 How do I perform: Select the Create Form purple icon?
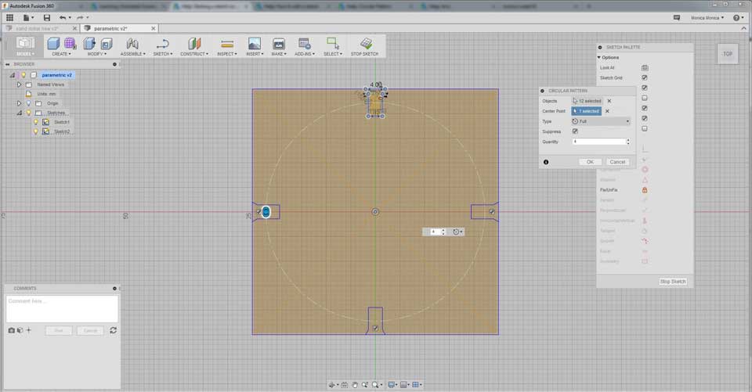pyautogui.click(x=70, y=44)
